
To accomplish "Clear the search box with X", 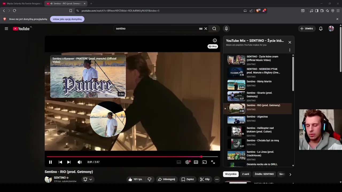I will (x=206, y=29).
